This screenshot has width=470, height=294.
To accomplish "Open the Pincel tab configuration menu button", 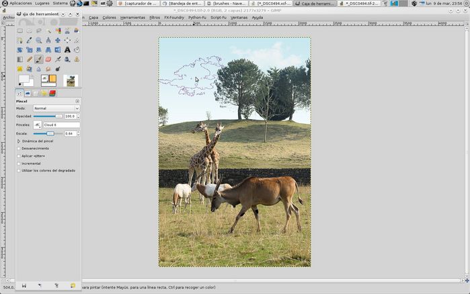I will (77, 102).
